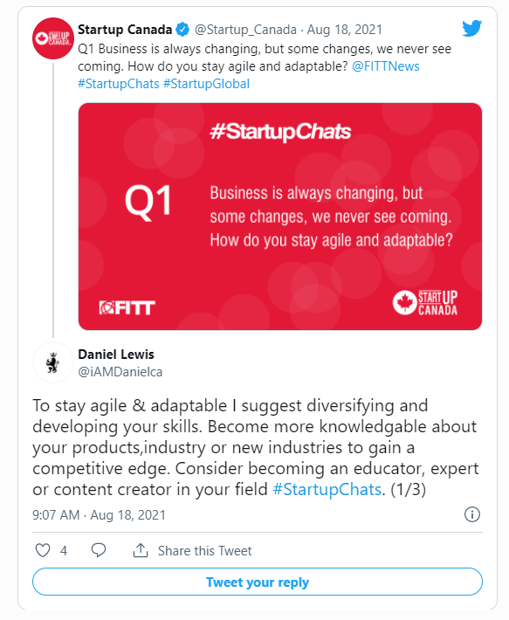Click the share upload arrow icon

click(x=141, y=550)
